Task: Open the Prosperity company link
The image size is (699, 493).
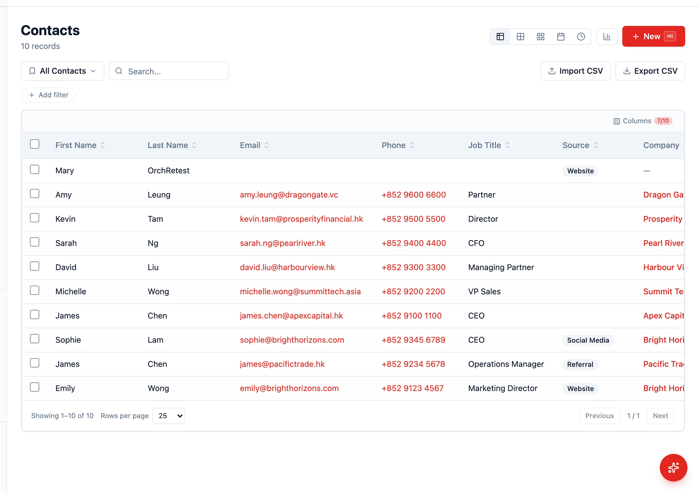Action: 663,219
